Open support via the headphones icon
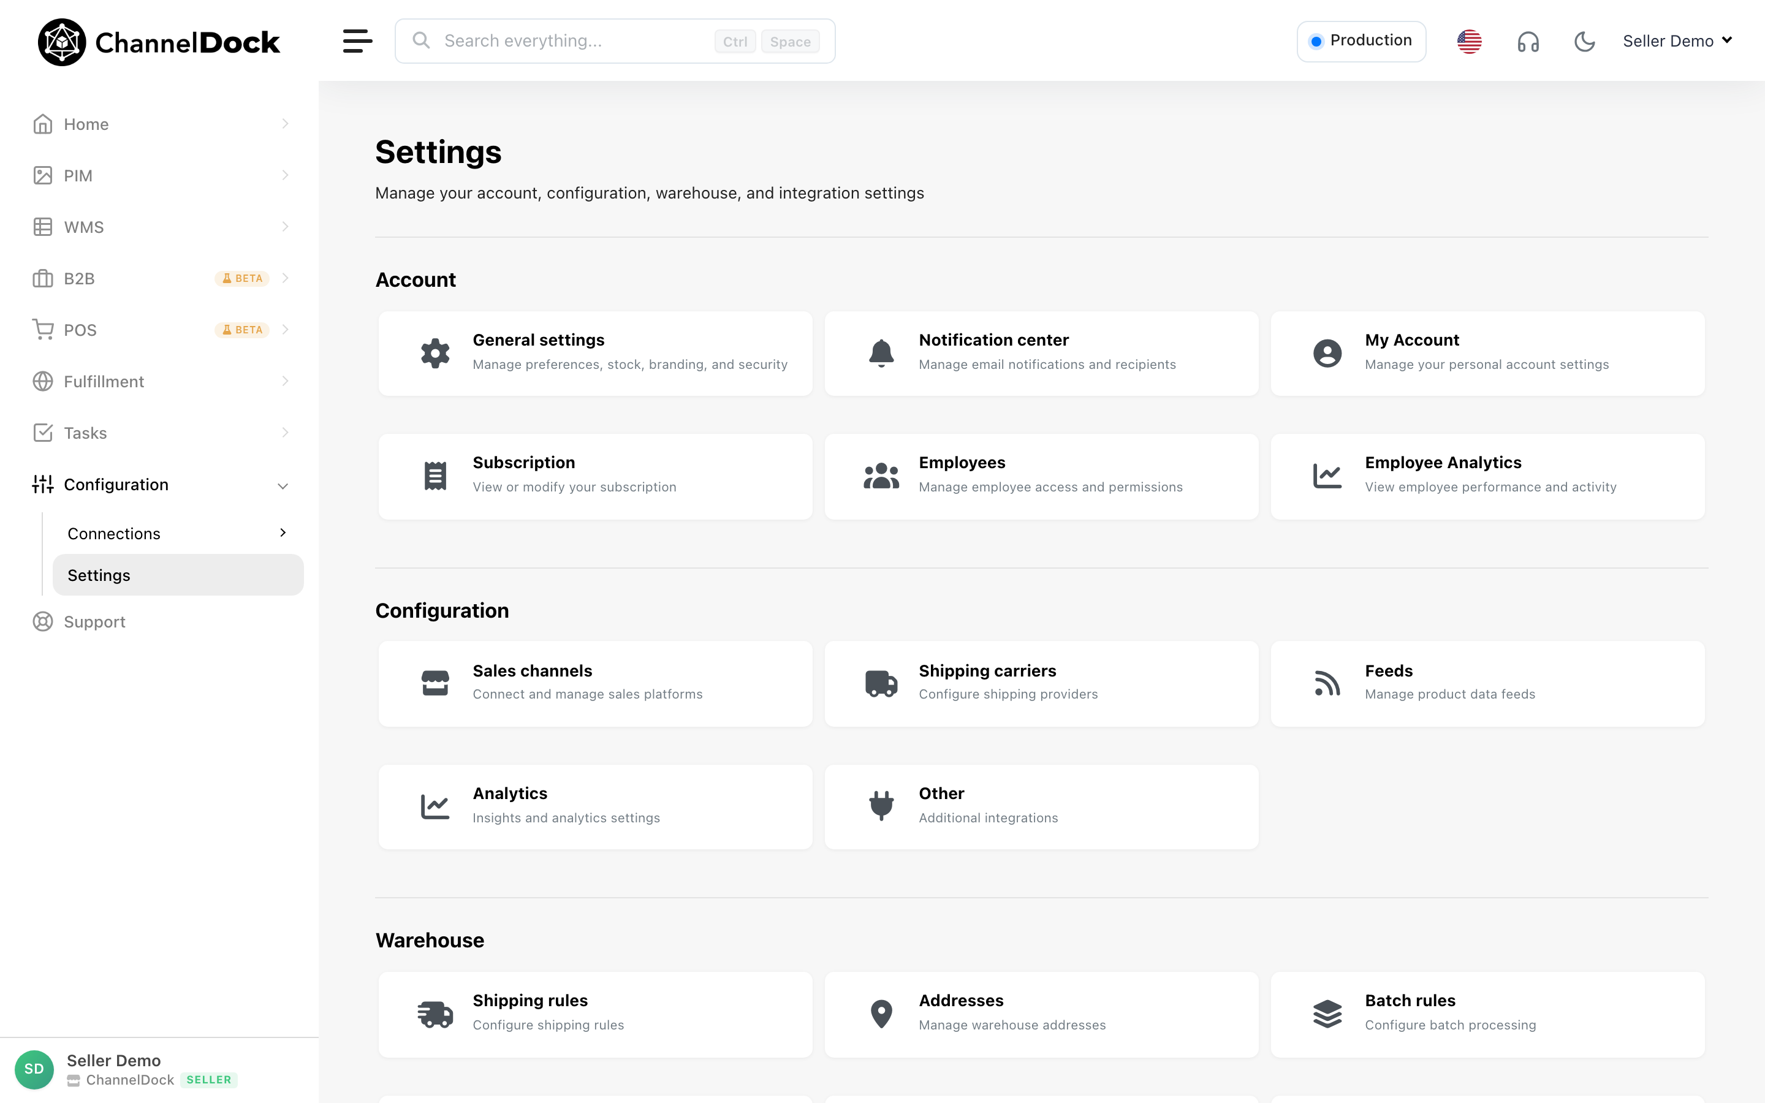Screen dimensions: 1765x1103 [x=1528, y=42]
